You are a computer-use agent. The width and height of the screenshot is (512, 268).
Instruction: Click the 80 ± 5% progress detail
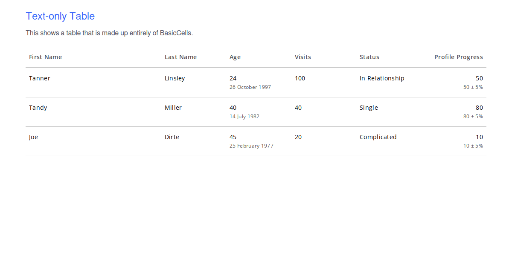click(473, 116)
